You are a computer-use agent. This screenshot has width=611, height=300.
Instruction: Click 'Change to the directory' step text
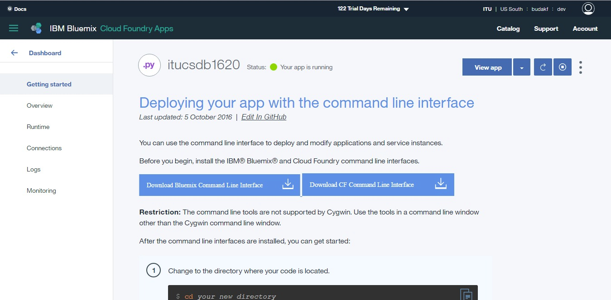point(249,271)
